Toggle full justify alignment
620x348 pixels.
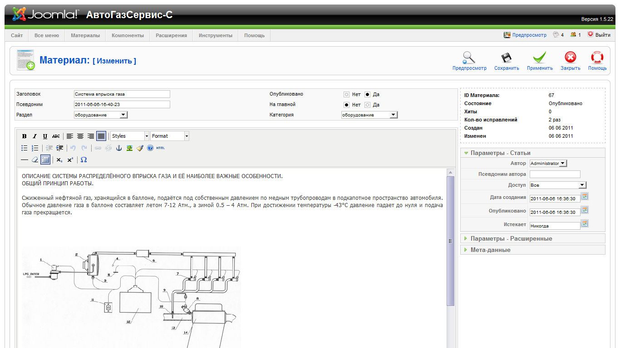101,136
